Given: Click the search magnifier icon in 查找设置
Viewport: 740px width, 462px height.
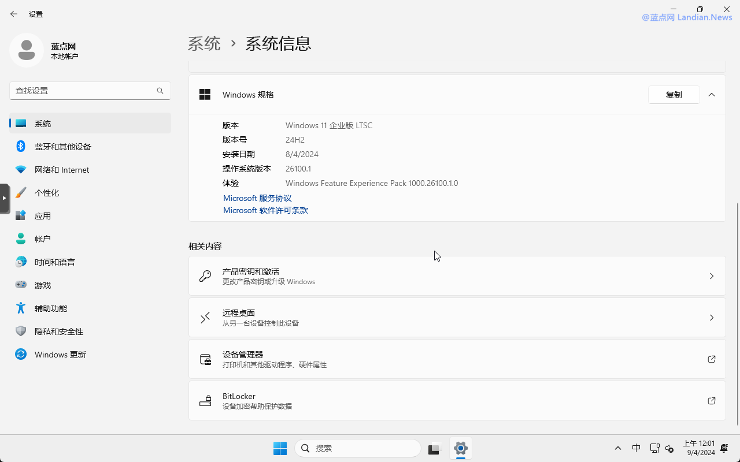Looking at the screenshot, I should coord(160,91).
